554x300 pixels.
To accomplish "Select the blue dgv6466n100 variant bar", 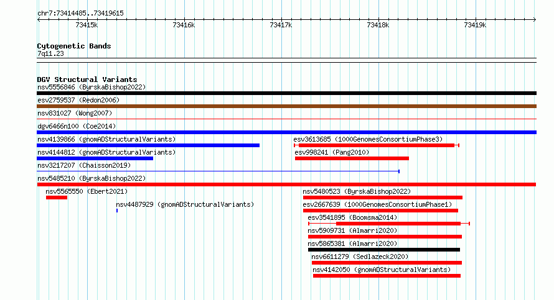I will (x=286, y=132).
